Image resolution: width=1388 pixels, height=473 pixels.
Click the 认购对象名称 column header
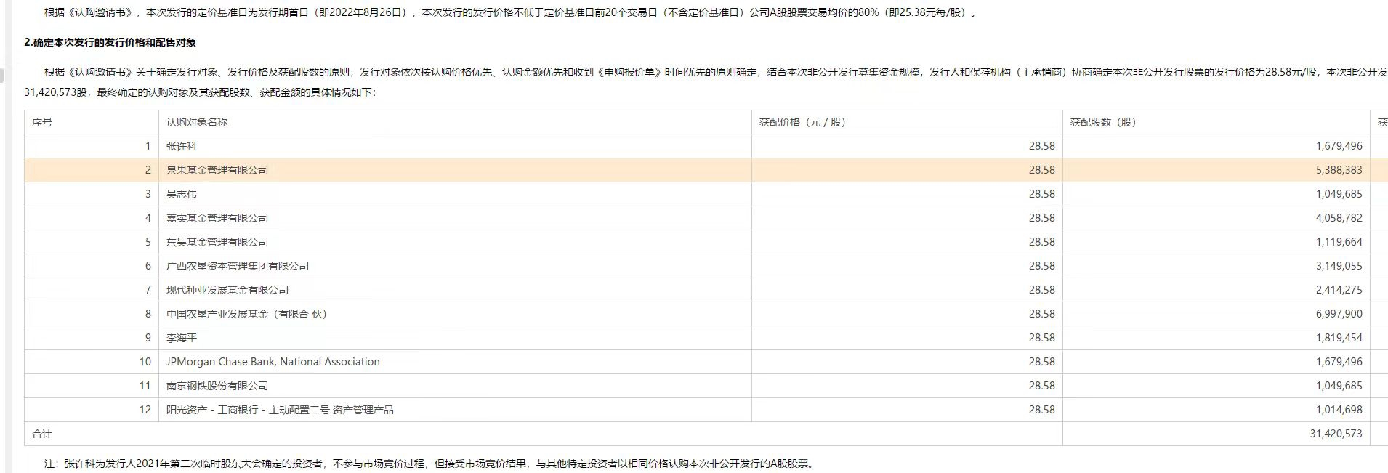455,122
